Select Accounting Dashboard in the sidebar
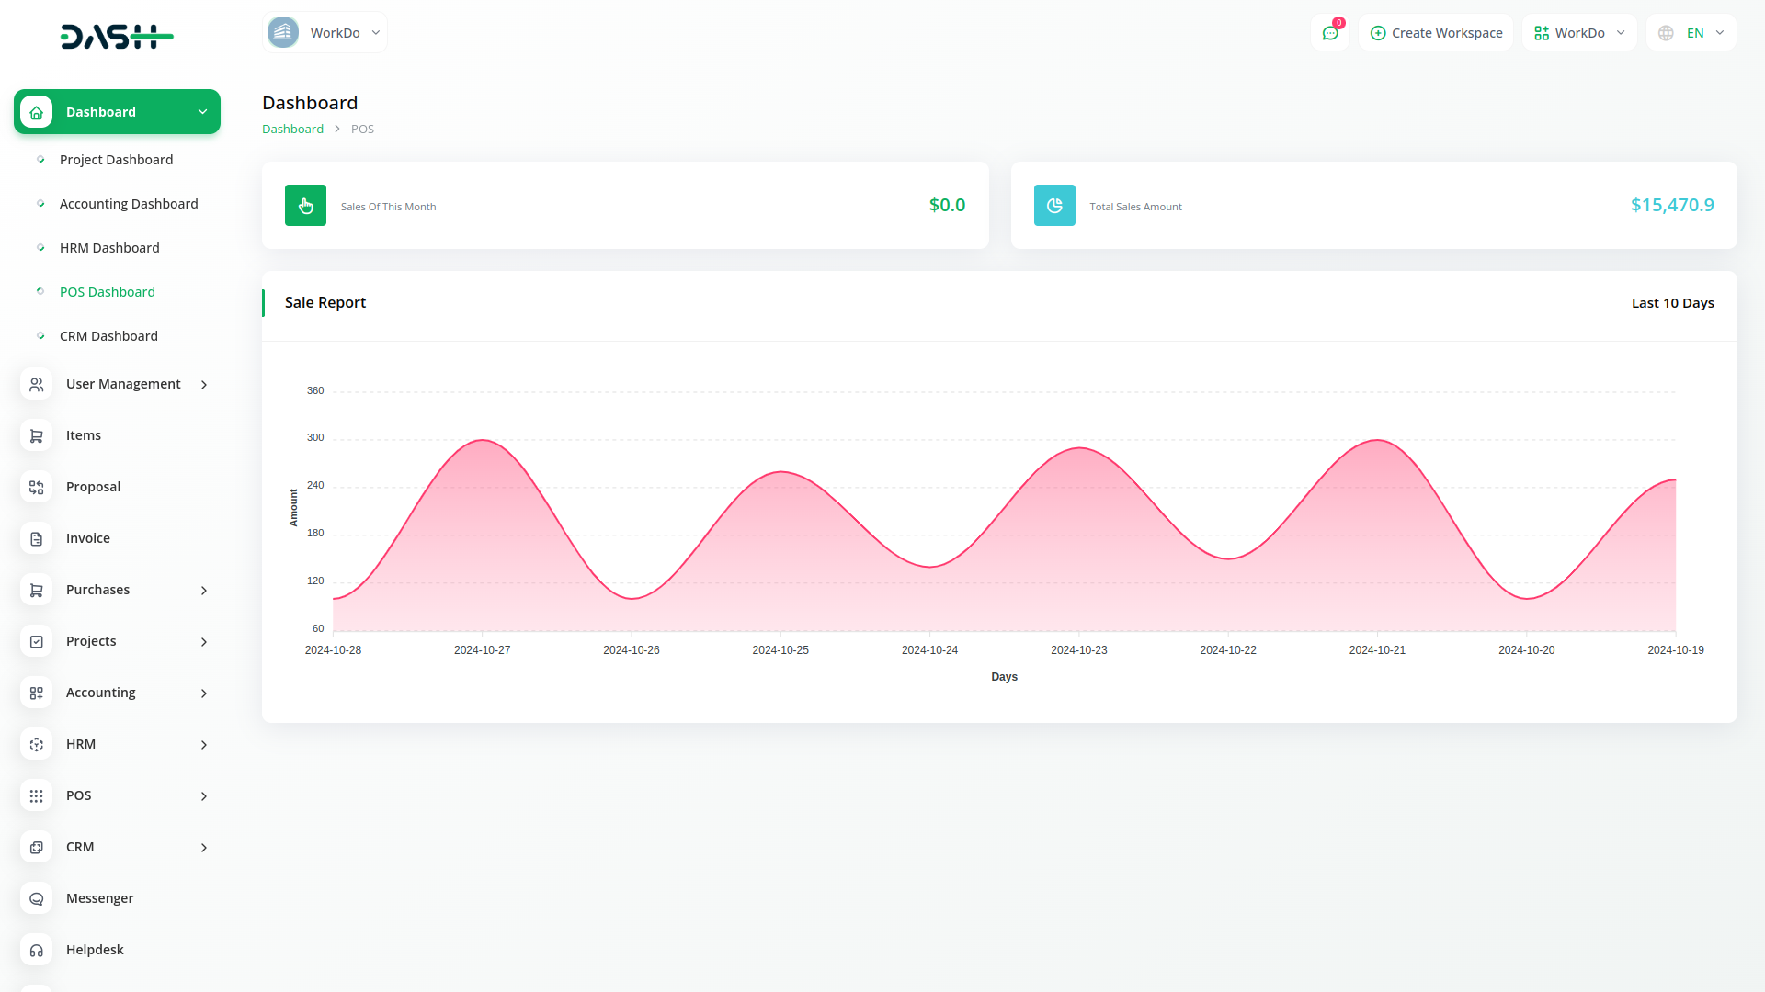 [x=129, y=203]
